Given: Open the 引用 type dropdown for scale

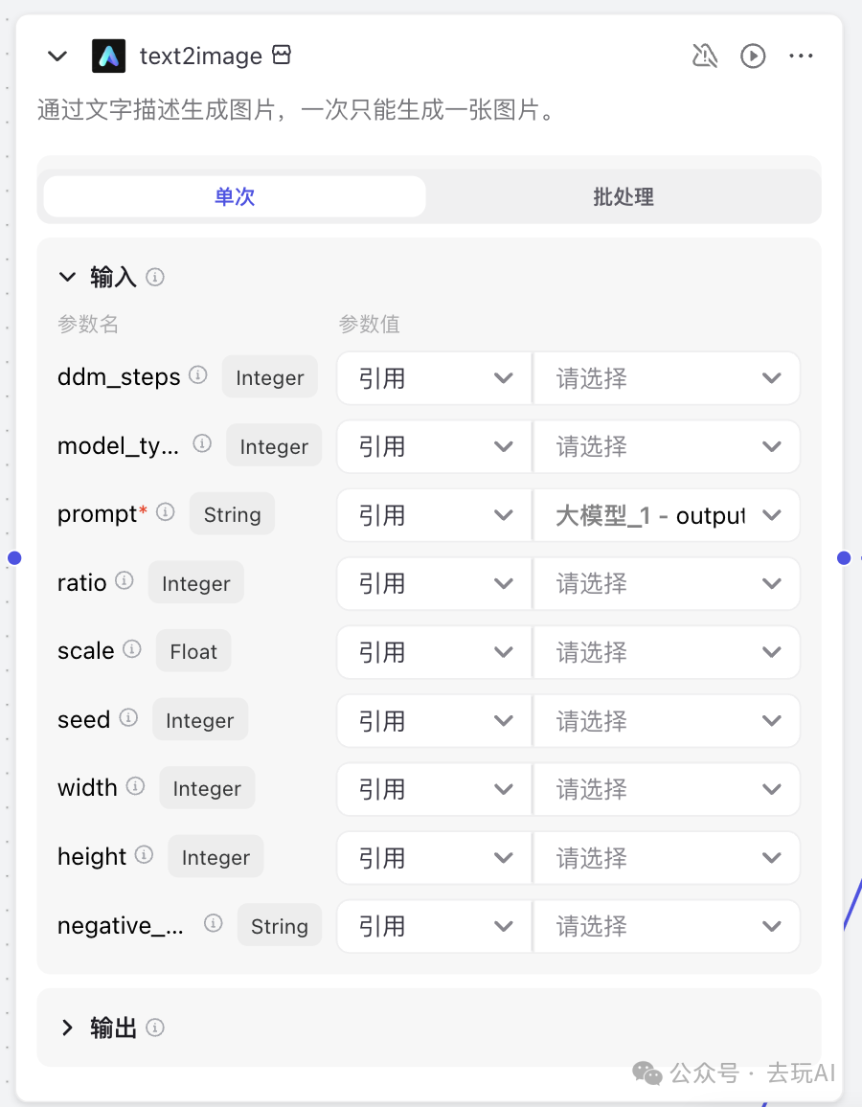Looking at the screenshot, I should 434,652.
